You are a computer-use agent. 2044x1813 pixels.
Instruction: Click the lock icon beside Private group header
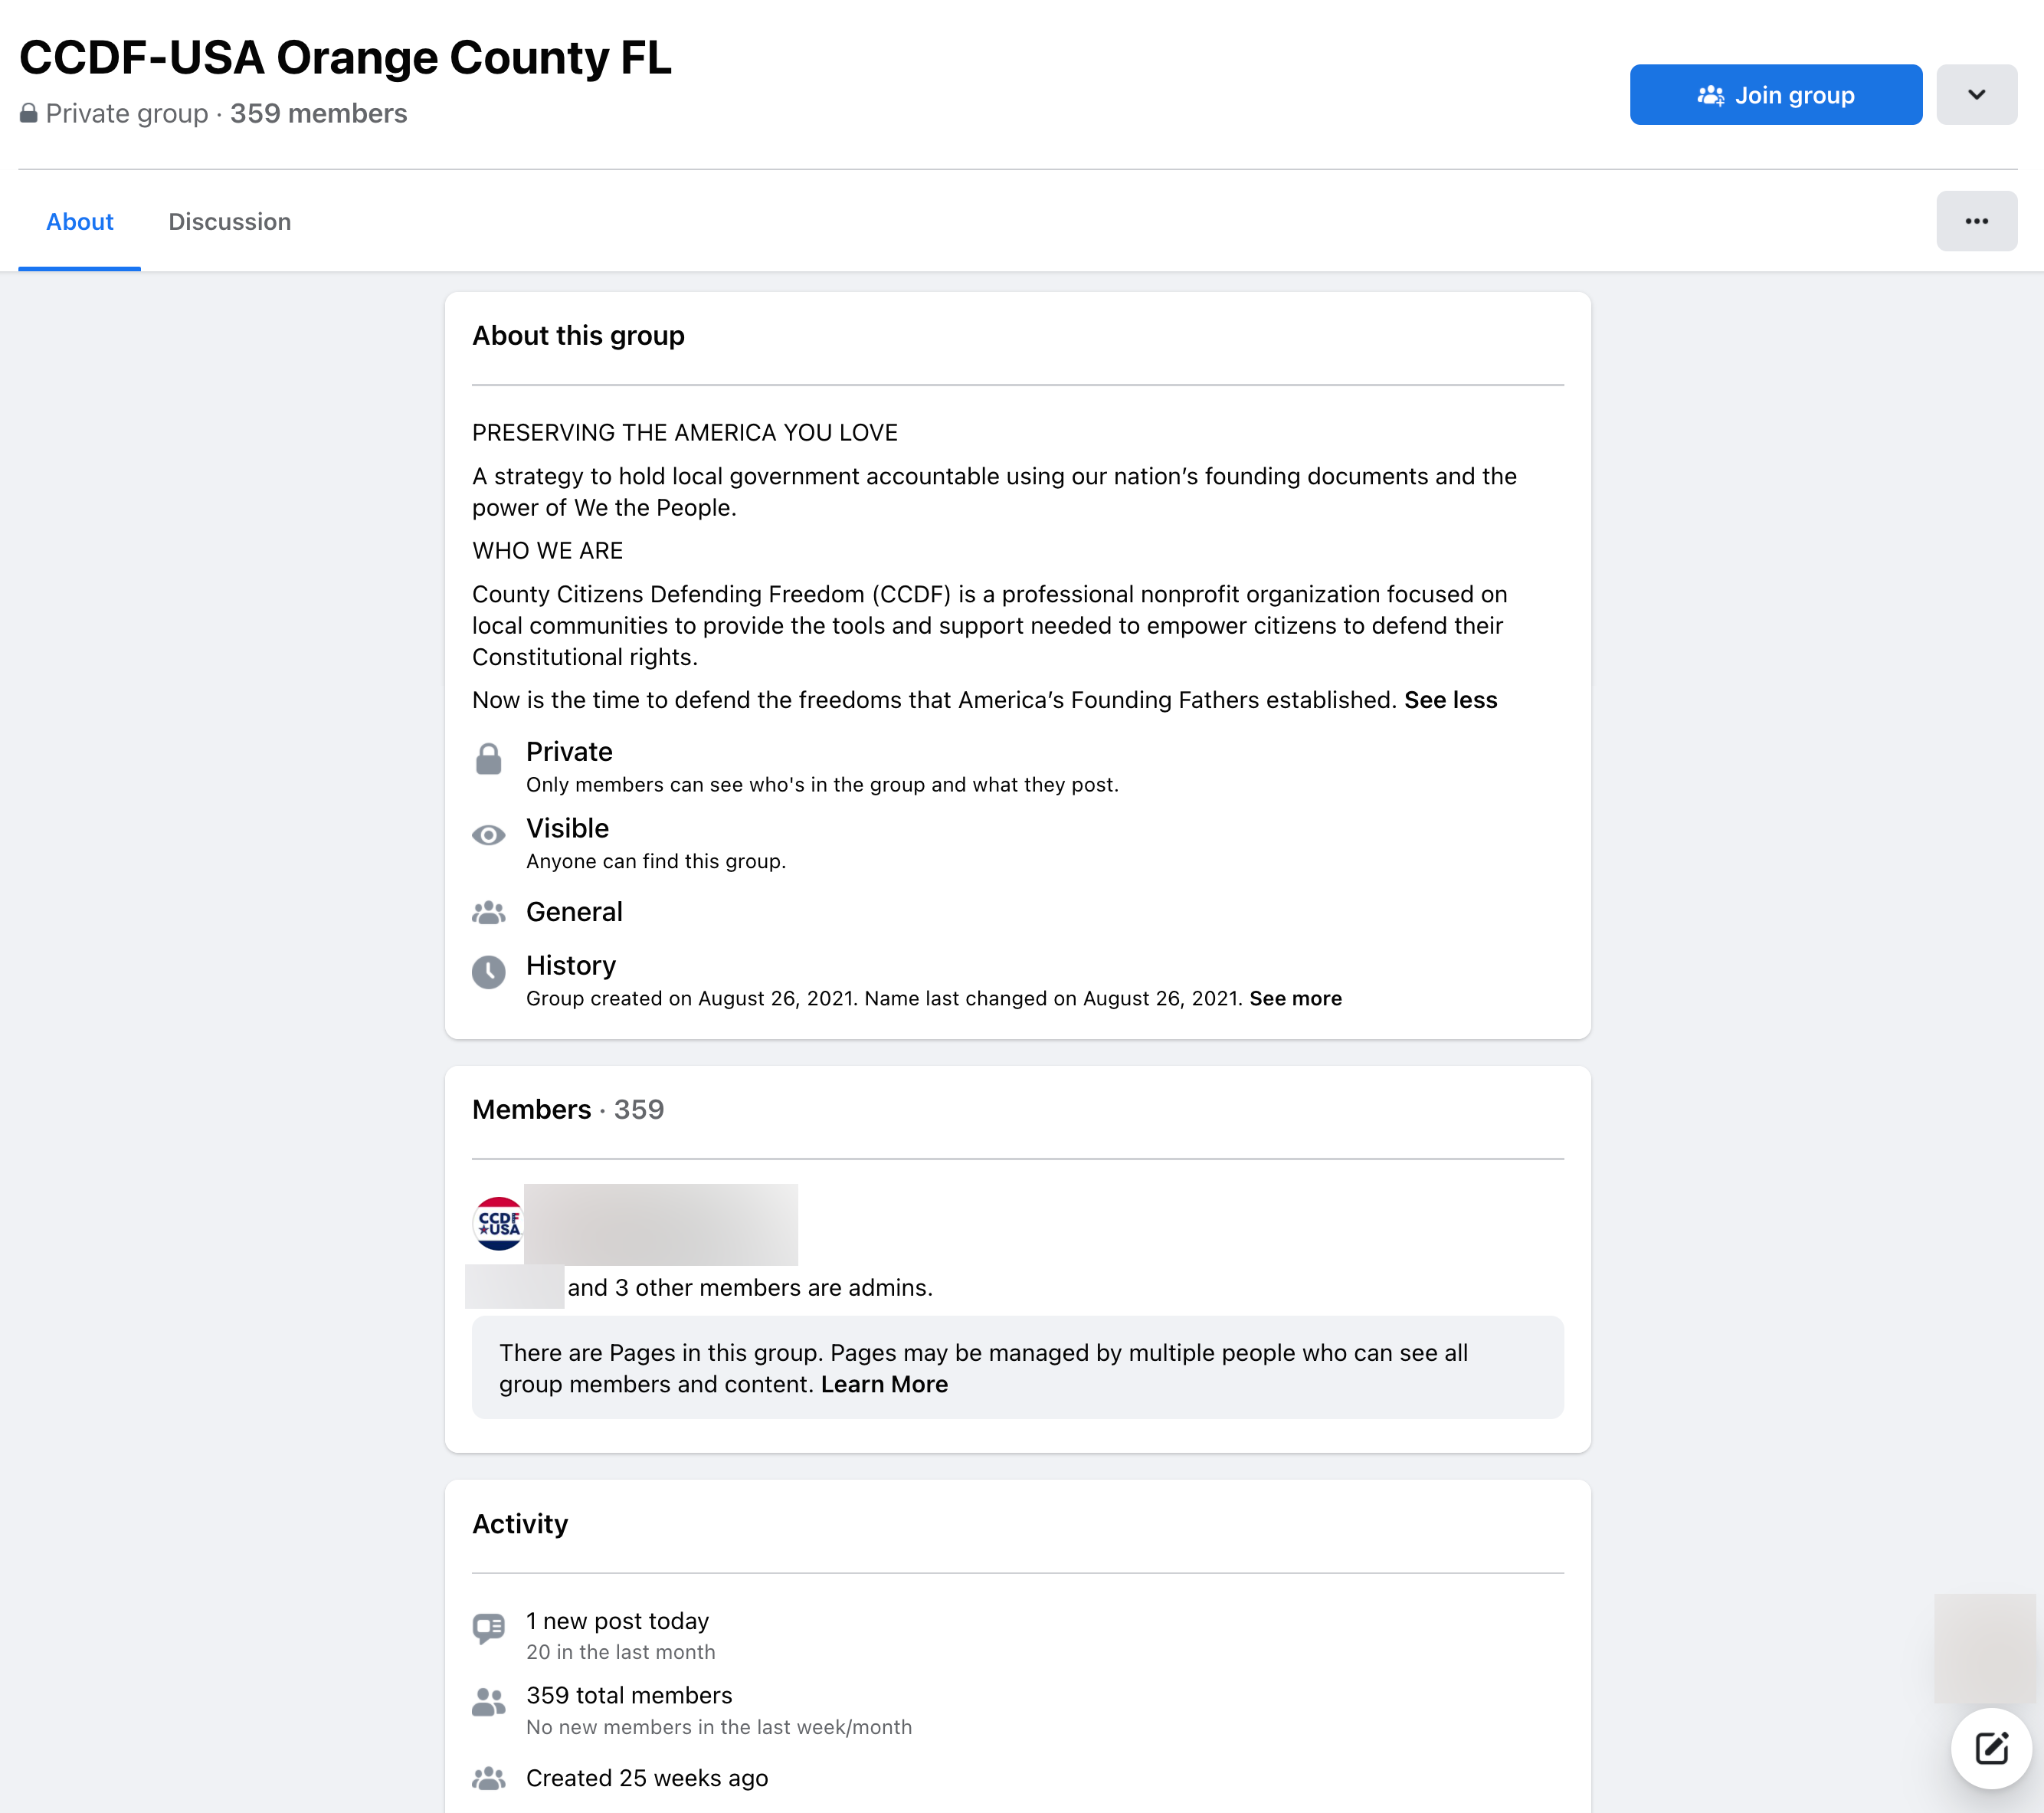(x=29, y=112)
